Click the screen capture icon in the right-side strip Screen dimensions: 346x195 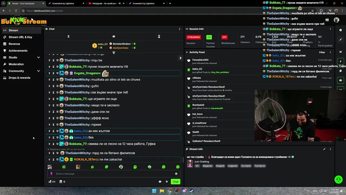tap(341, 52)
